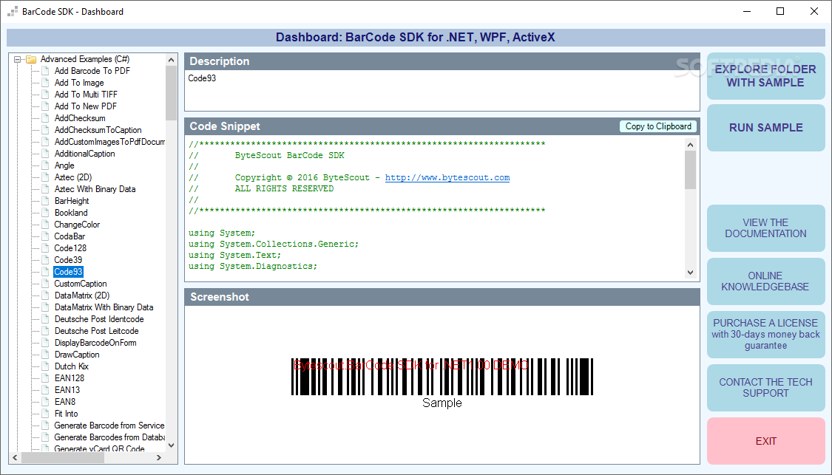Click the file icon beside CustomCaption

tap(46, 284)
